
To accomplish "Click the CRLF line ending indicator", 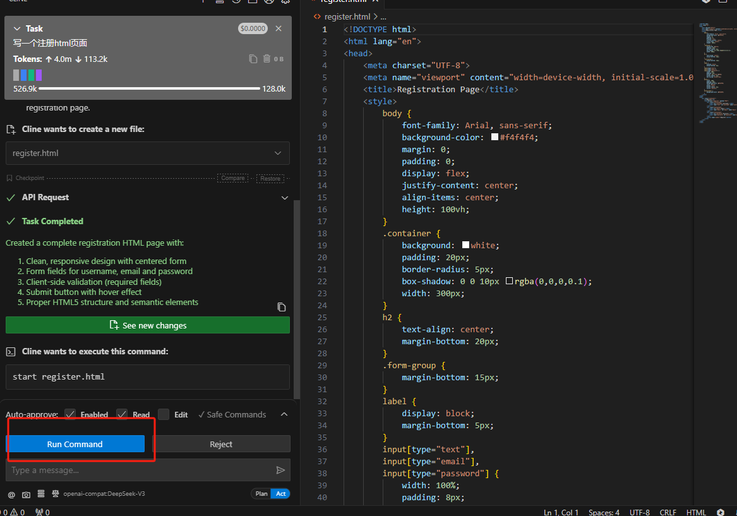I will (x=668, y=512).
